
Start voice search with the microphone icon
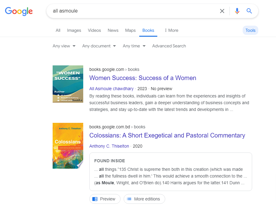[x=237, y=11]
